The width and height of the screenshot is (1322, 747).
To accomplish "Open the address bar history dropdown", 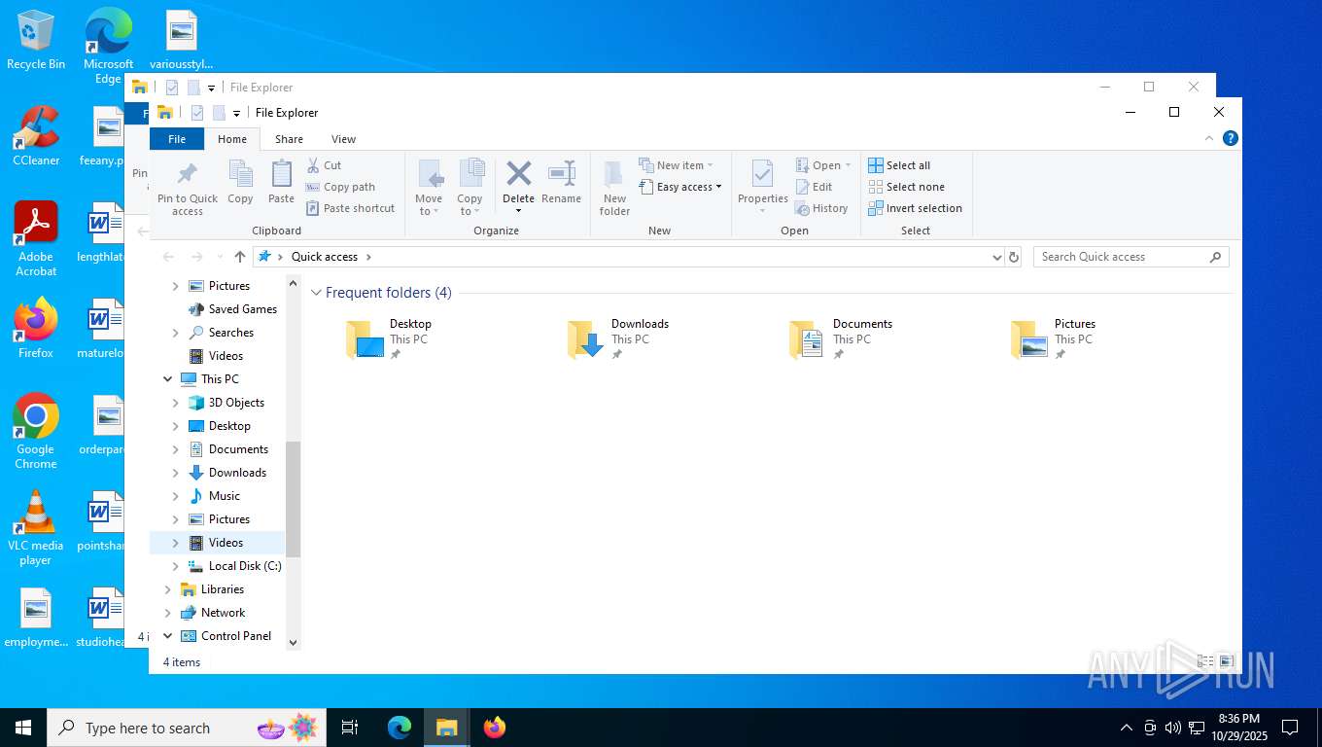I will [996, 257].
